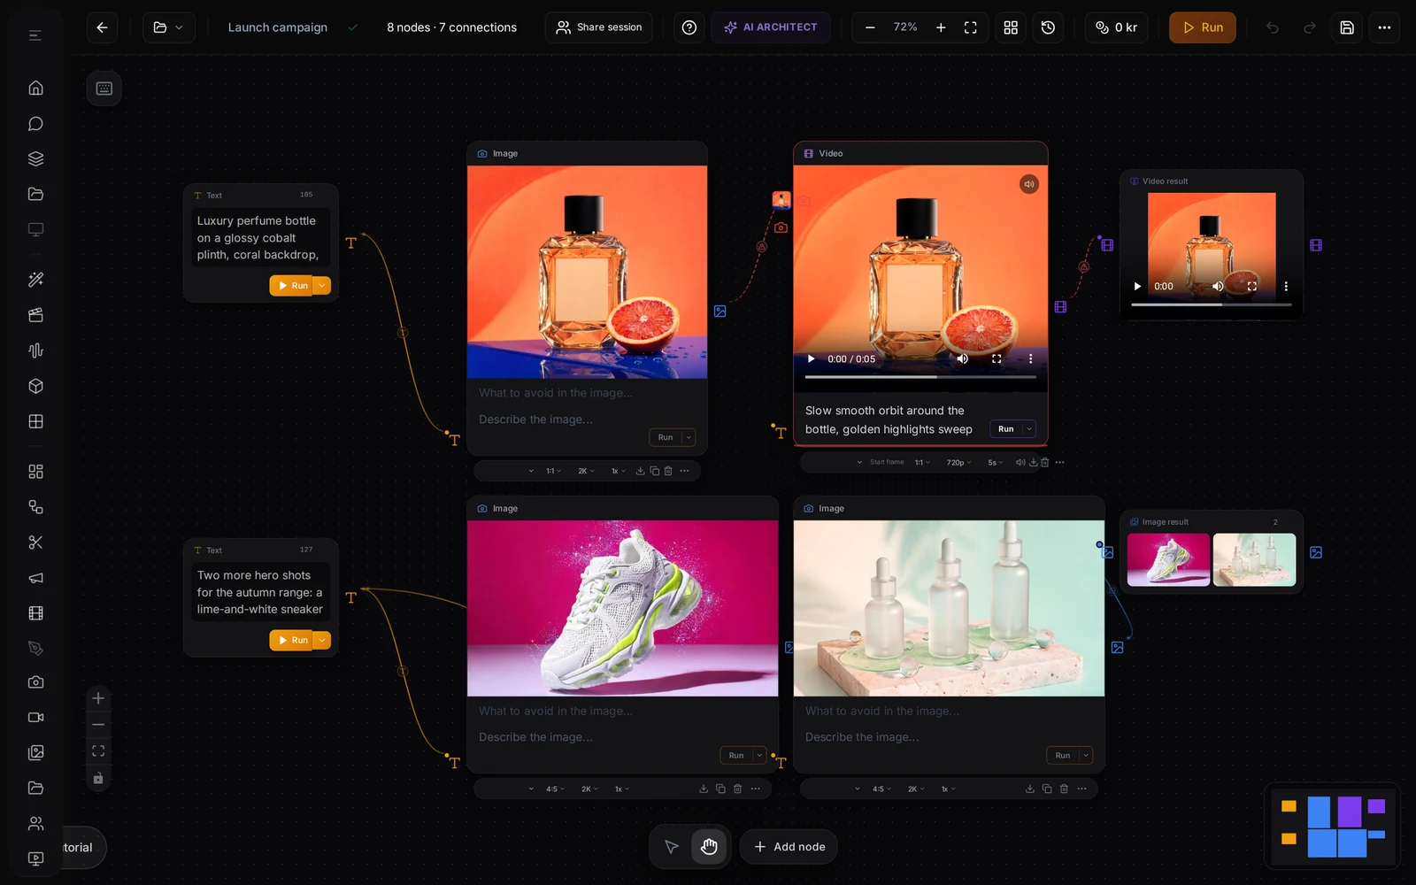
Task: Click Share session button
Action: point(599,27)
